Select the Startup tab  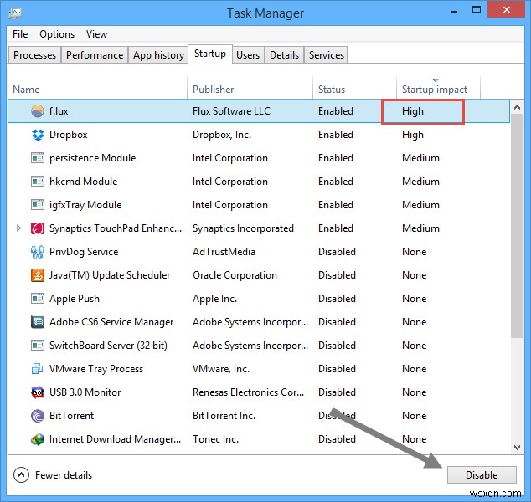point(210,54)
